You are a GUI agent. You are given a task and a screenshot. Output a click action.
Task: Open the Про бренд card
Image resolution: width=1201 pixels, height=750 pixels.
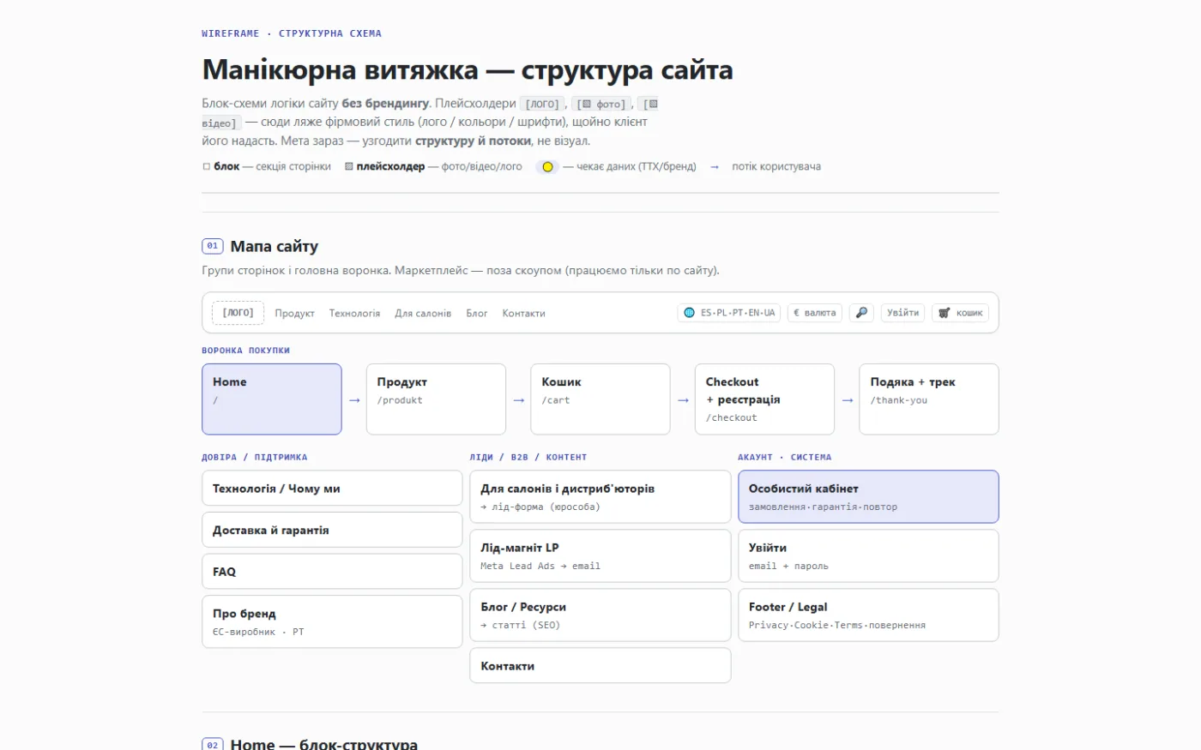click(332, 621)
